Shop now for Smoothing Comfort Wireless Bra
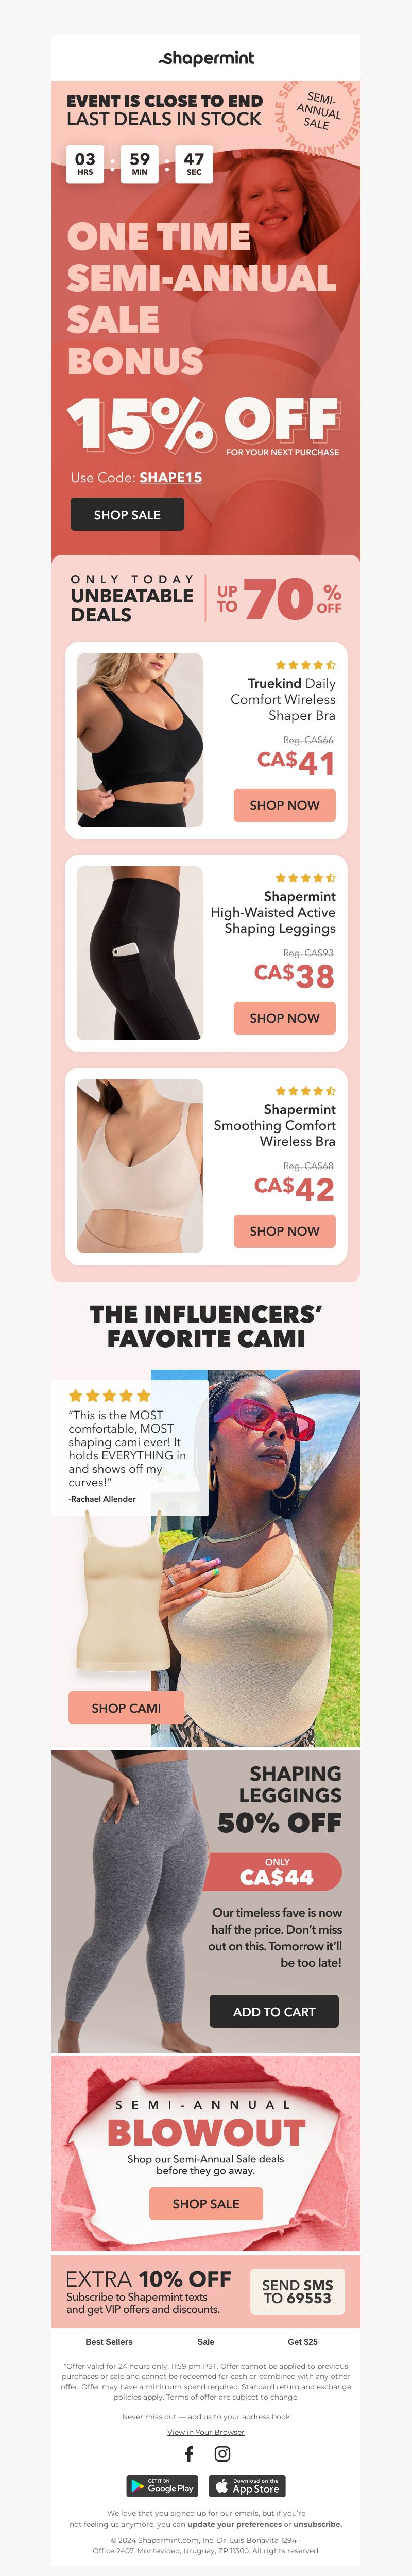The height and width of the screenshot is (2576, 412). click(x=284, y=1231)
